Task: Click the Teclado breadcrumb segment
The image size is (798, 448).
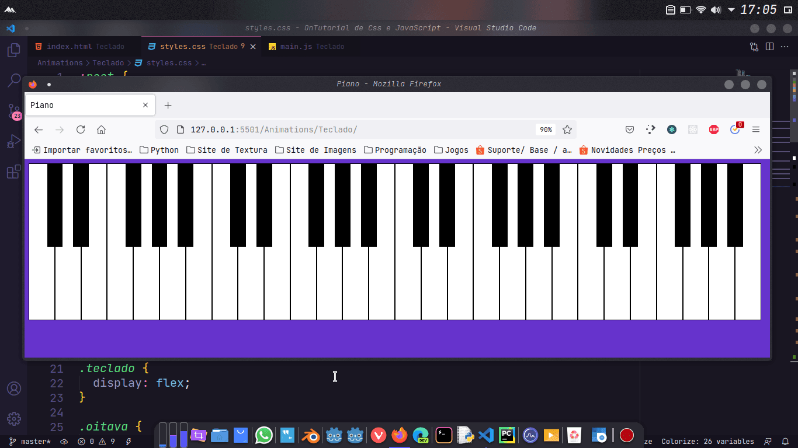Action: pyautogui.click(x=108, y=63)
